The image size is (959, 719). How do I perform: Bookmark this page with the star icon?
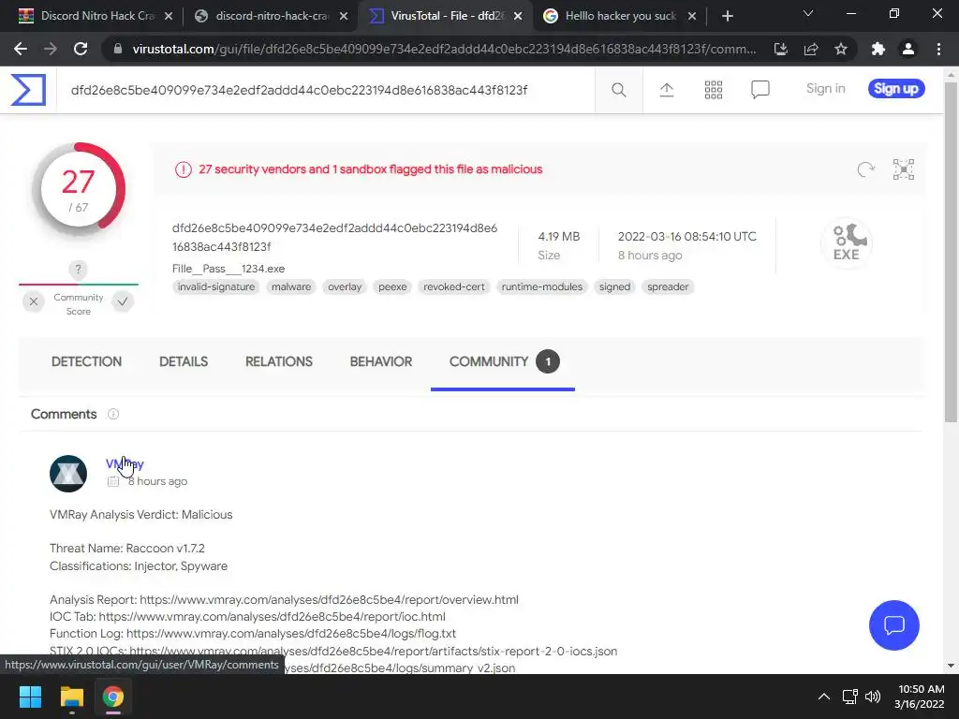(x=841, y=49)
